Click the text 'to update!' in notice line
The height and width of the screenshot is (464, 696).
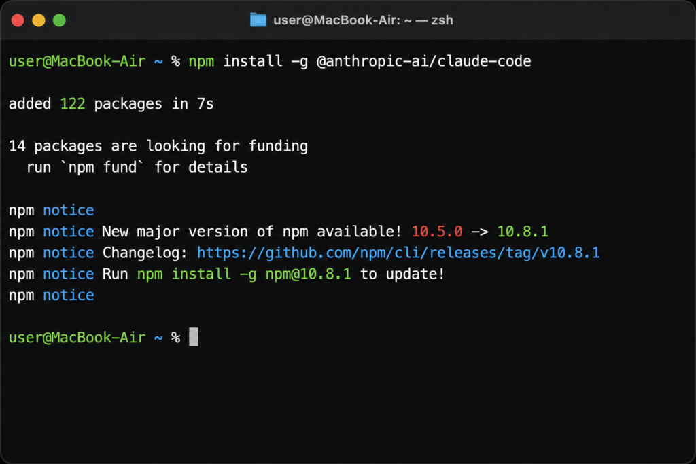(x=402, y=274)
